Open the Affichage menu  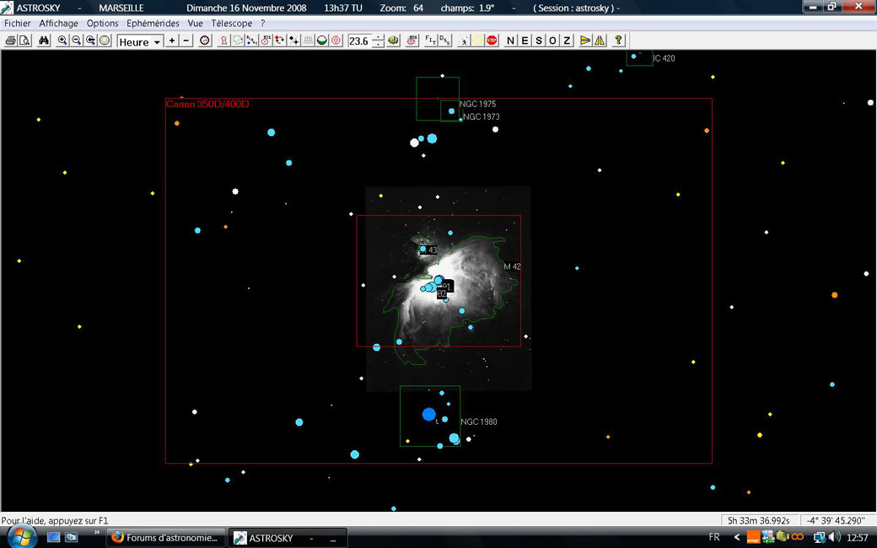click(59, 24)
